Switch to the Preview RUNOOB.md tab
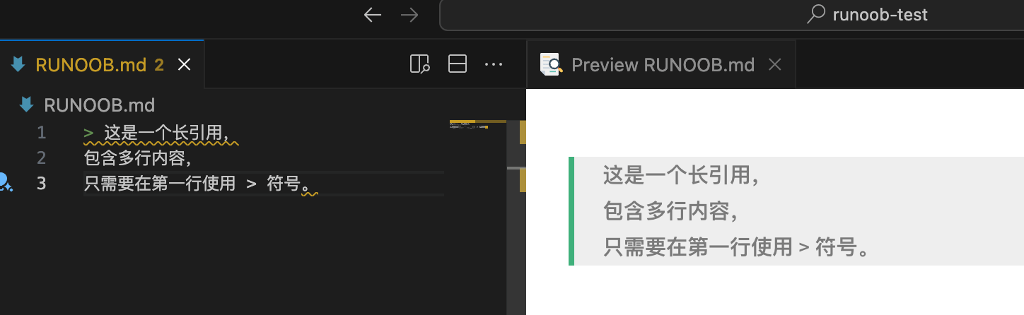The height and width of the screenshot is (315, 1024). 663,65
